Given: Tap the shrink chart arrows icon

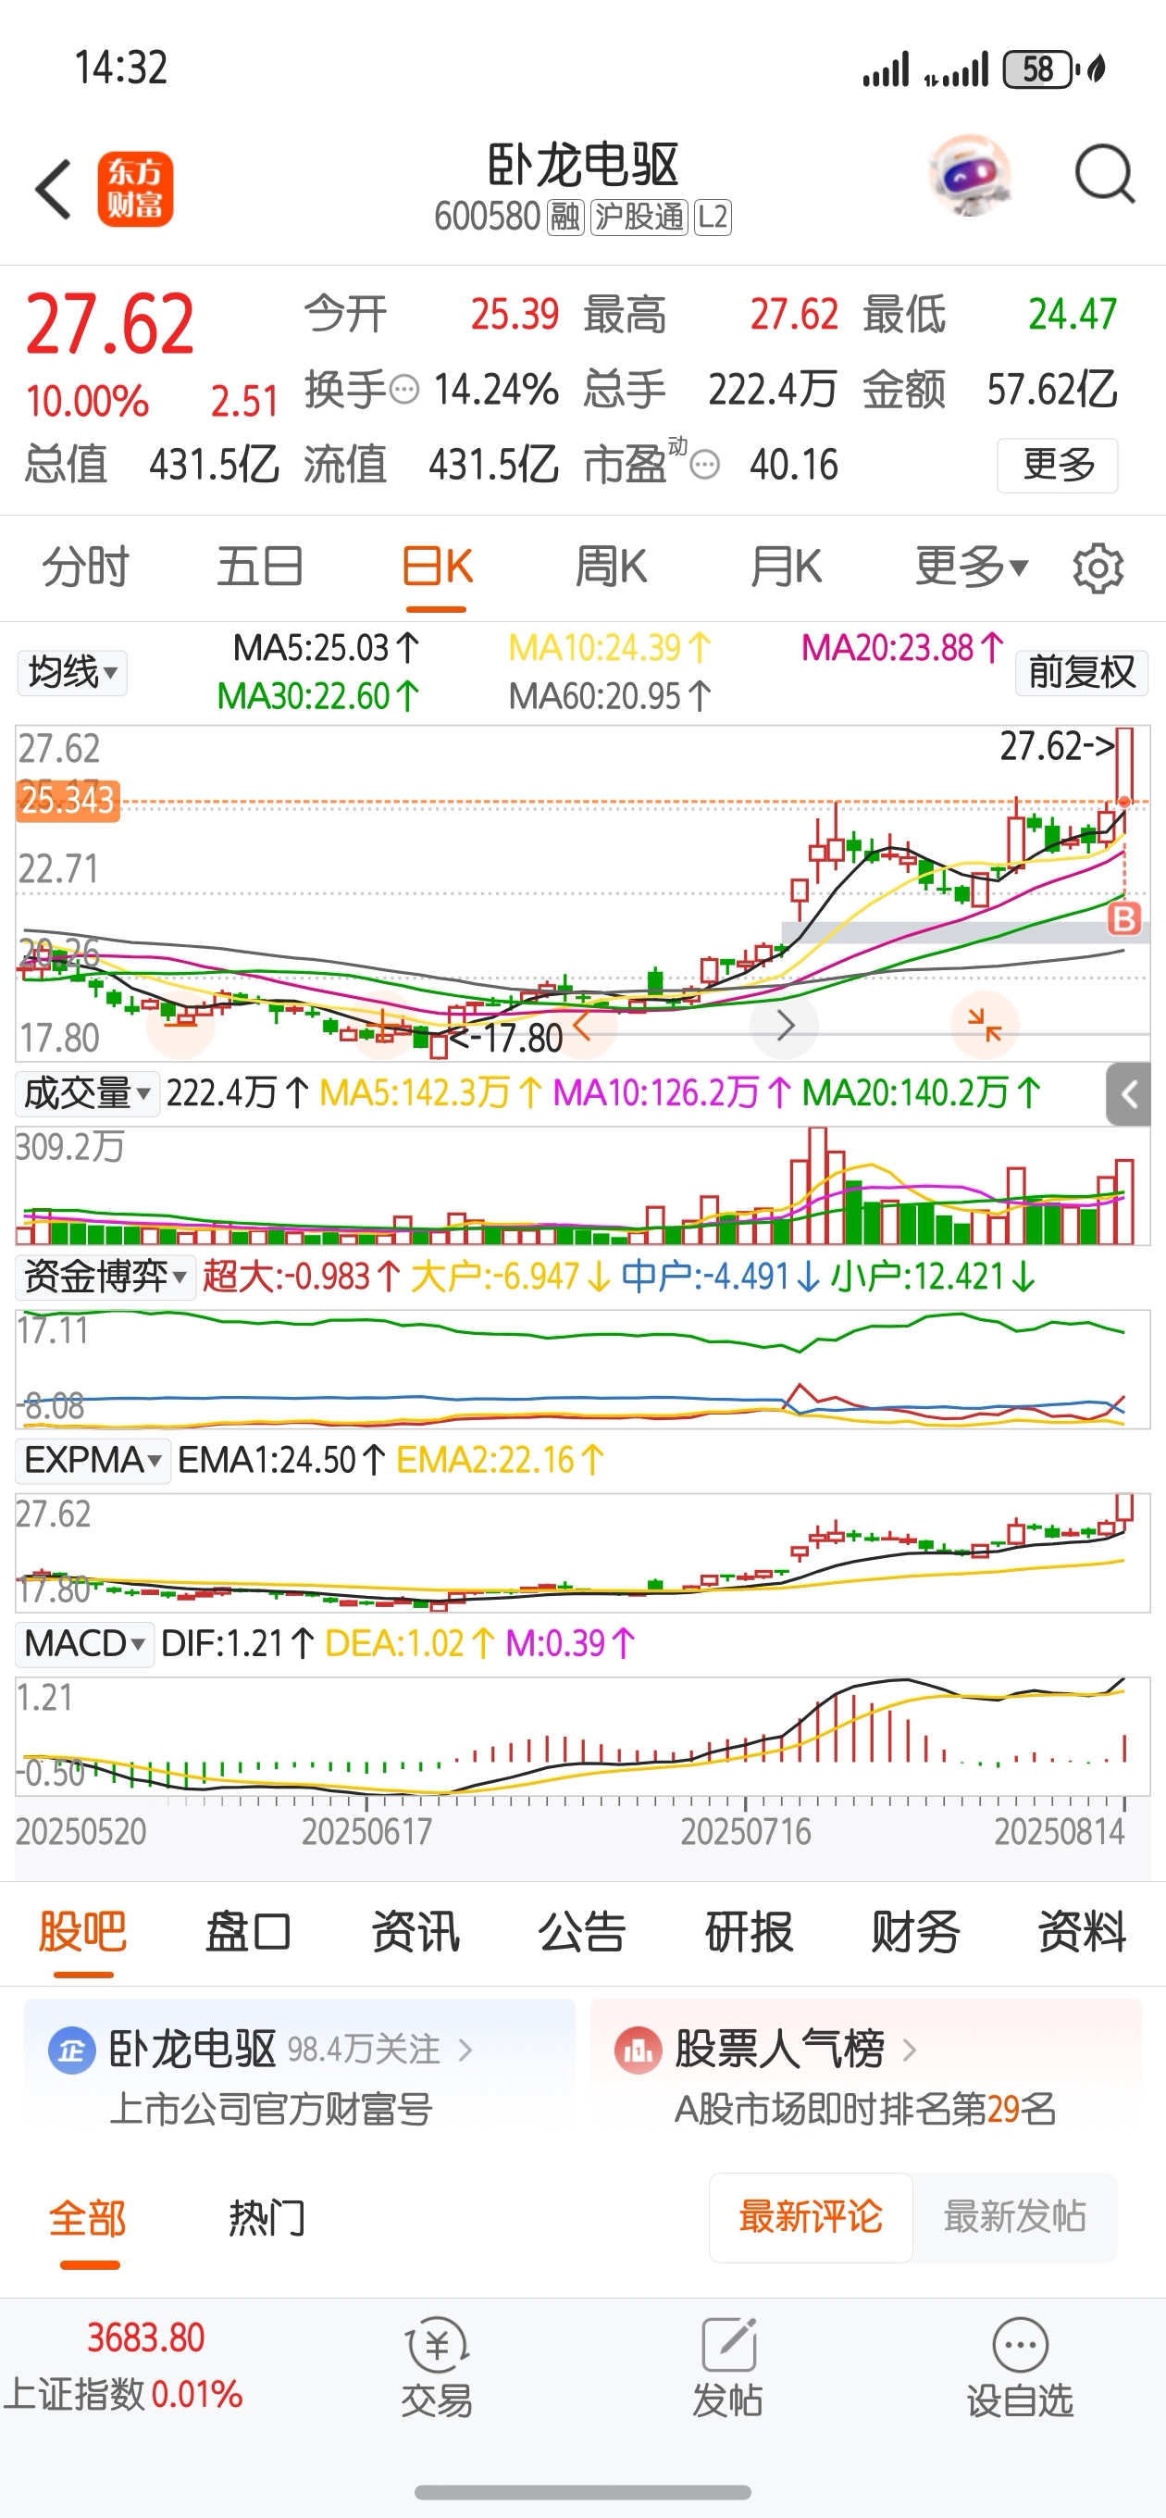Looking at the screenshot, I should [x=985, y=1026].
